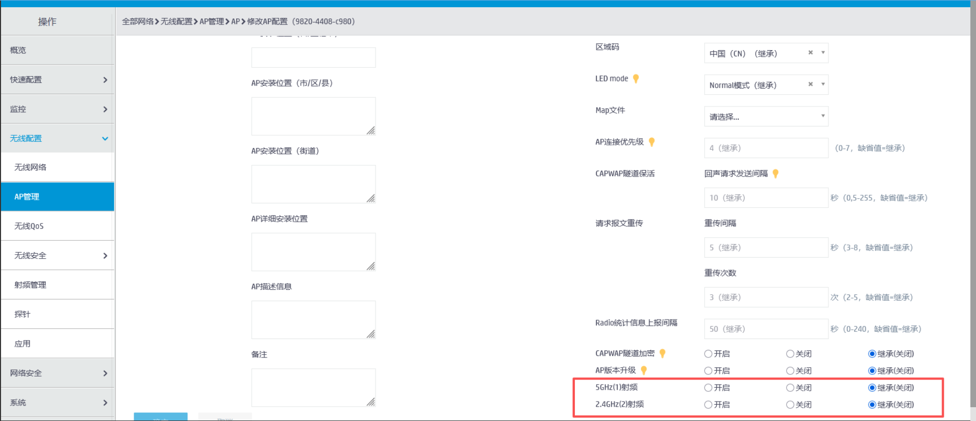Image resolution: width=976 pixels, height=421 pixels.
Task: Open the Map文件 dropdown
Action: [x=766, y=116]
